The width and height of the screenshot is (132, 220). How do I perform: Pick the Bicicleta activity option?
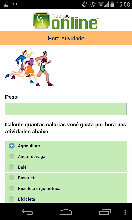[x=66, y=199]
